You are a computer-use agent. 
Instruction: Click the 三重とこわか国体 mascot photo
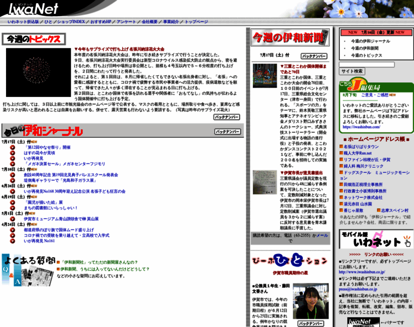click(265, 76)
